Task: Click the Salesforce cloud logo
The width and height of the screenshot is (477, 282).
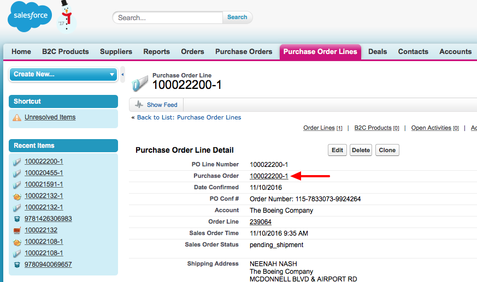Action: (x=30, y=16)
